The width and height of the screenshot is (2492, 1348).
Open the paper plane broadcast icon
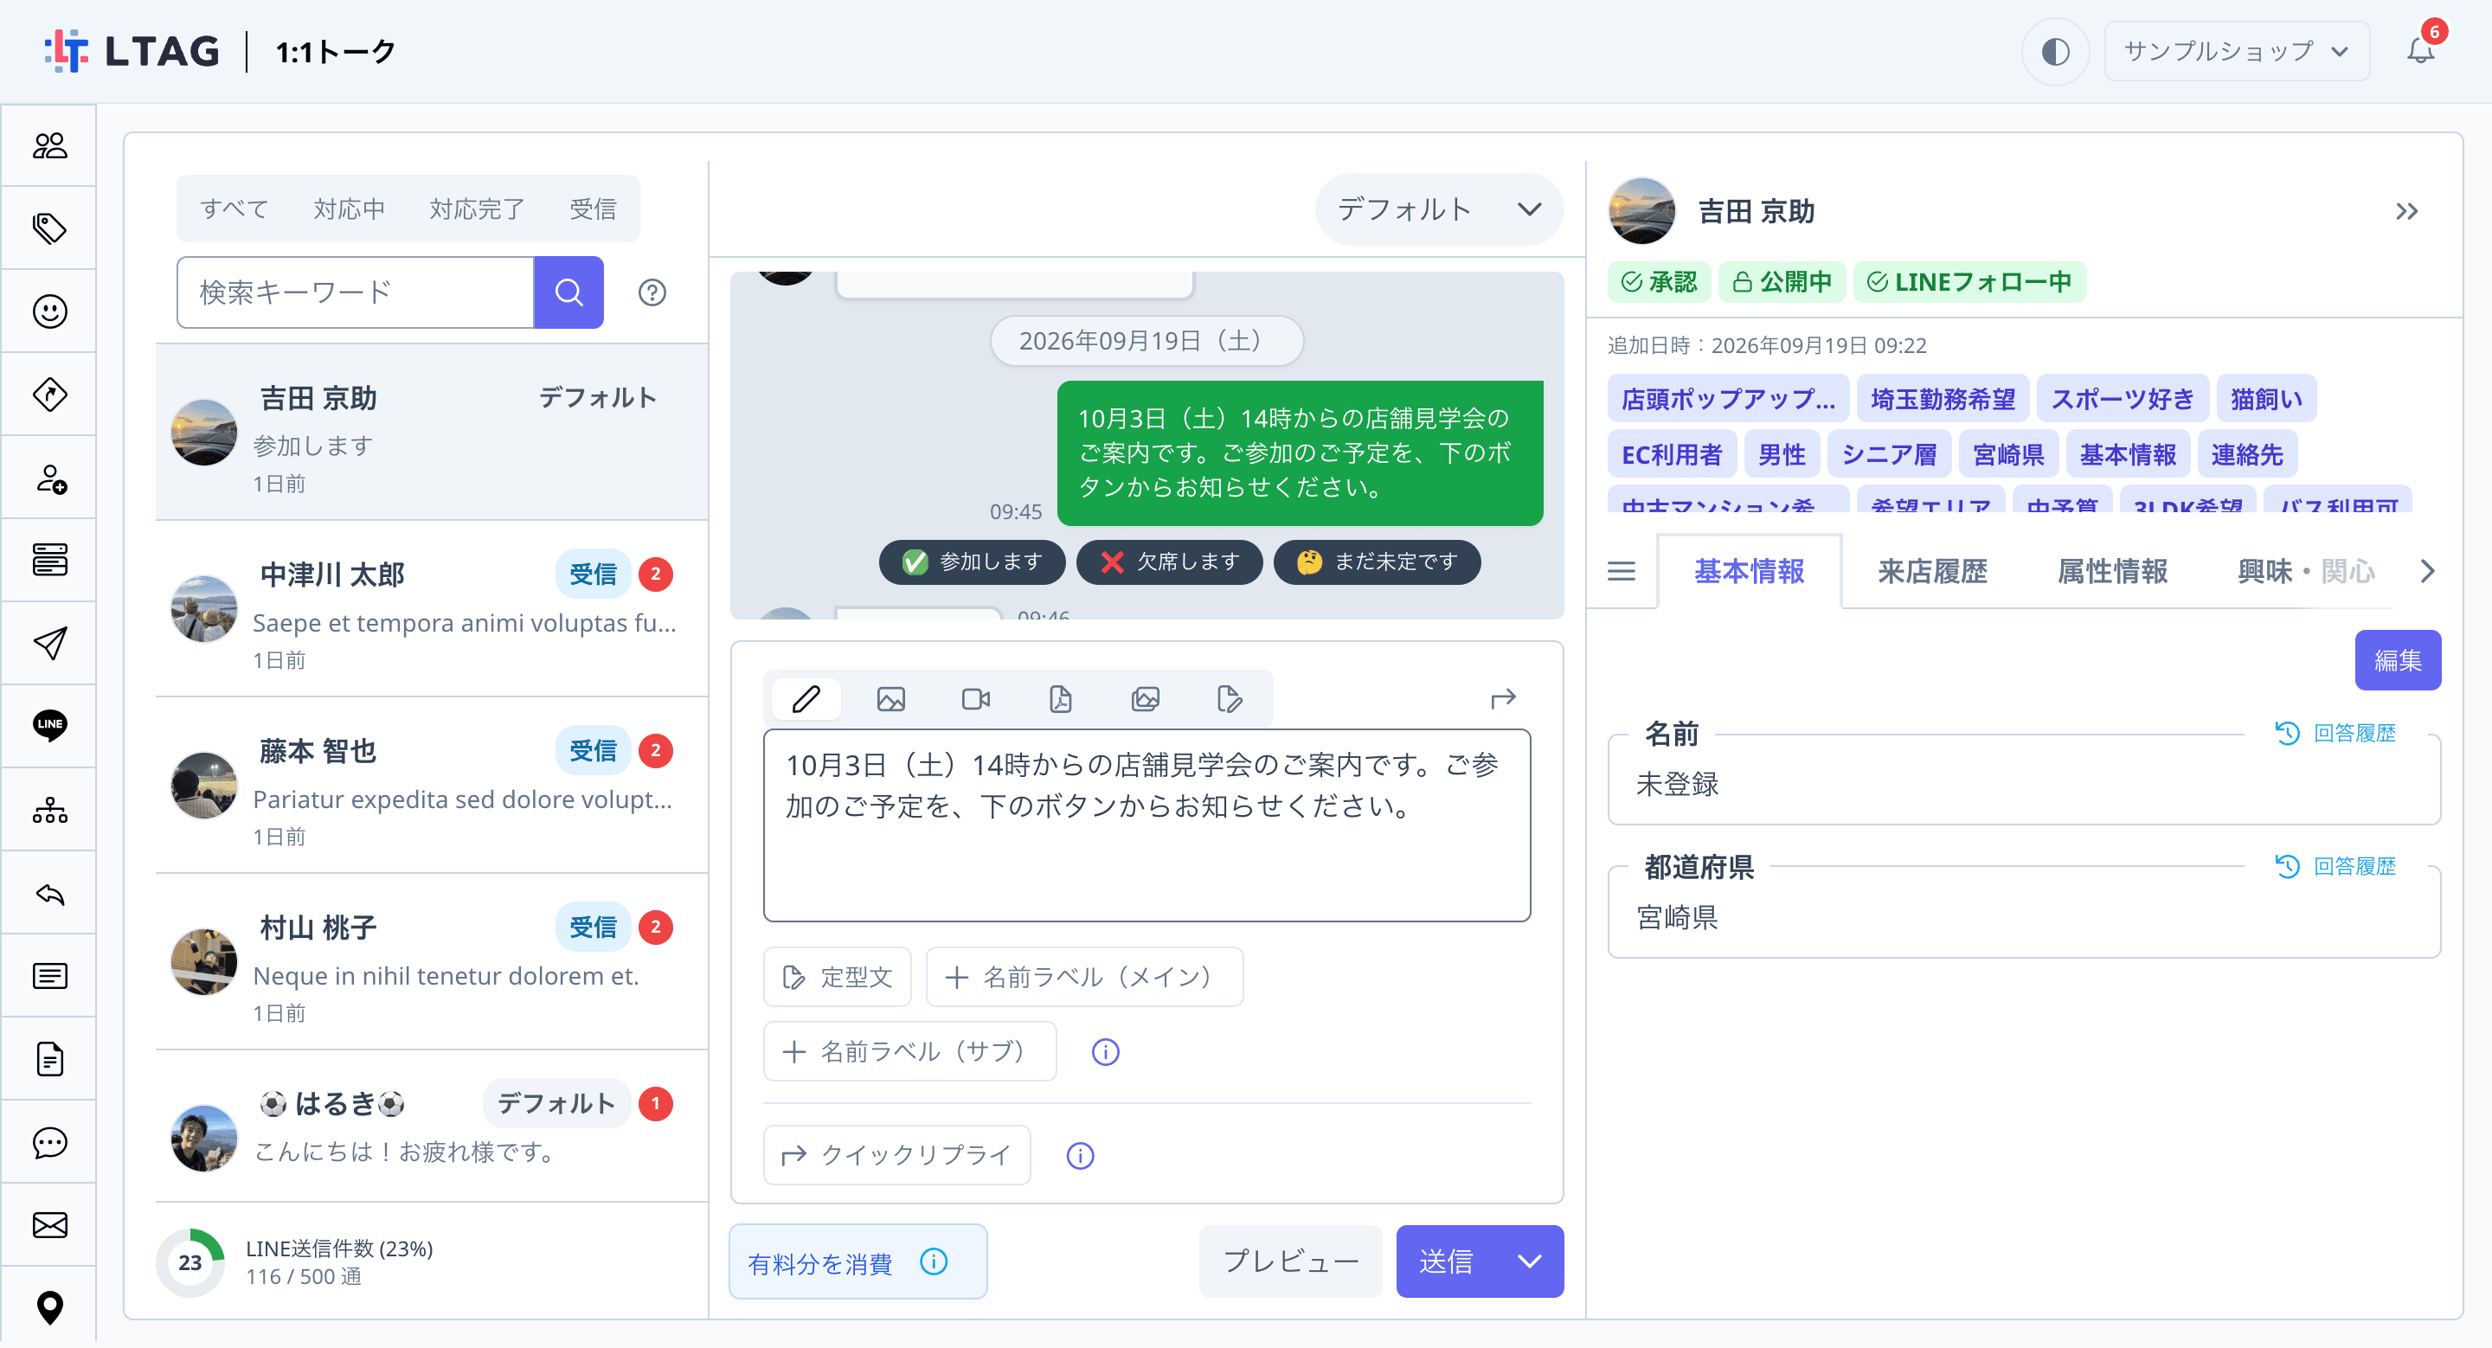(x=49, y=643)
